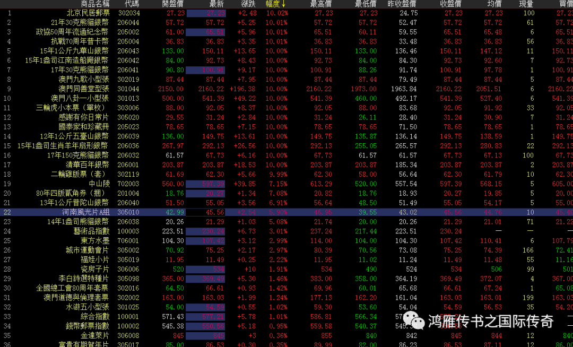This screenshot has height=347, width=573.
Task: Select the 澳門九歌小型張 row name
Action: point(84,79)
